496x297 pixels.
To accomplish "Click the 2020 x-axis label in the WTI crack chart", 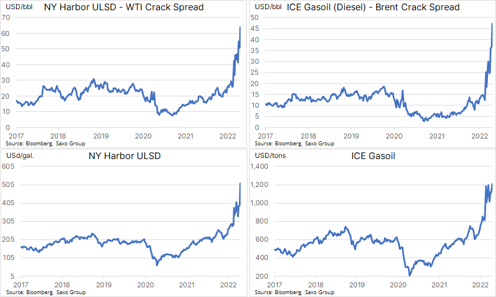I will click(x=143, y=136).
